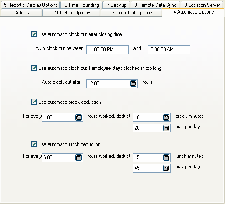The image size is (225, 204).
Task: Open calculator icon for break minutes field
Action: 166,117
